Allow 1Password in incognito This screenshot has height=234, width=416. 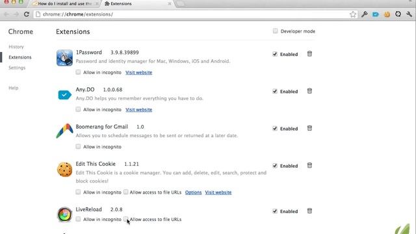click(78, 72)
